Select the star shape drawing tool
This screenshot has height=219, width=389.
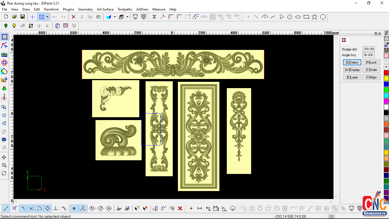pyautogui.click(x=314, y=17)
